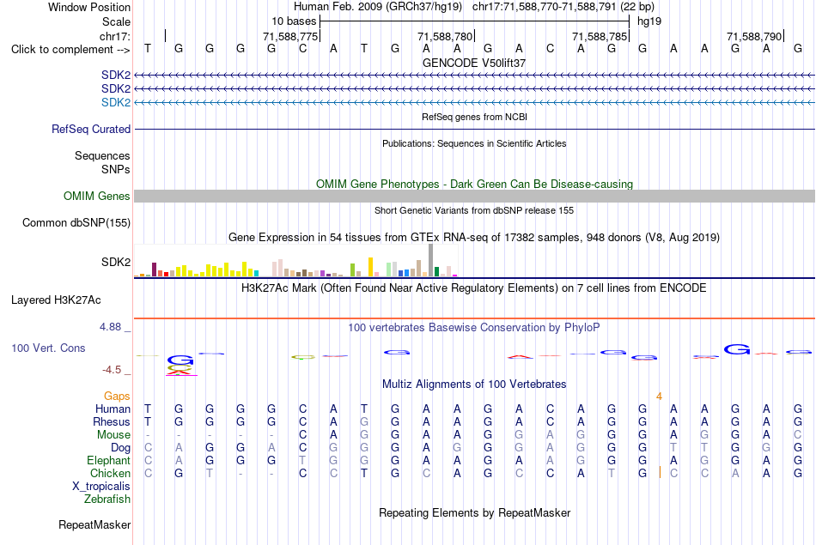
Task: Click 'Repeating Elements by RepeatMasker' title
Action: click(x=474, y=512)
